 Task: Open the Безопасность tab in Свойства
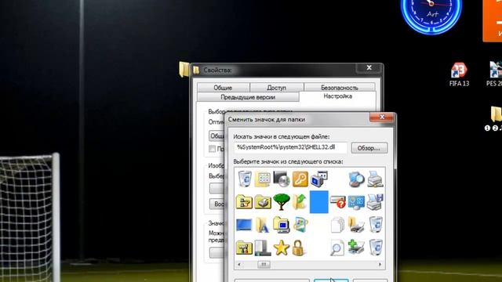340,87
